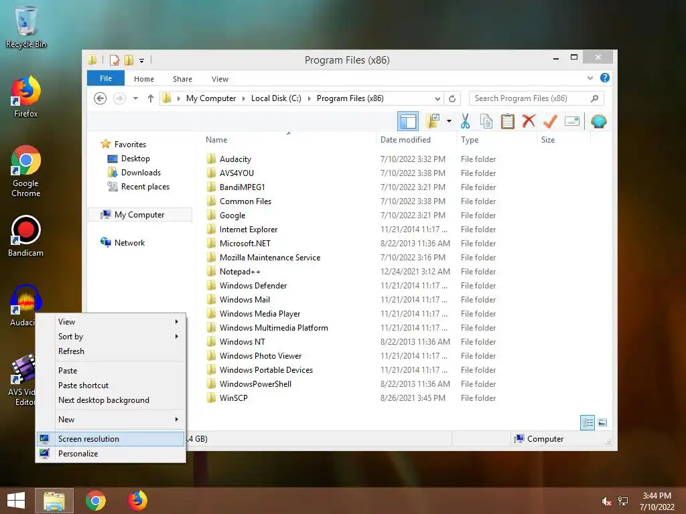
Task: Select Desktop under Favorites
Action: coord(135,158)
